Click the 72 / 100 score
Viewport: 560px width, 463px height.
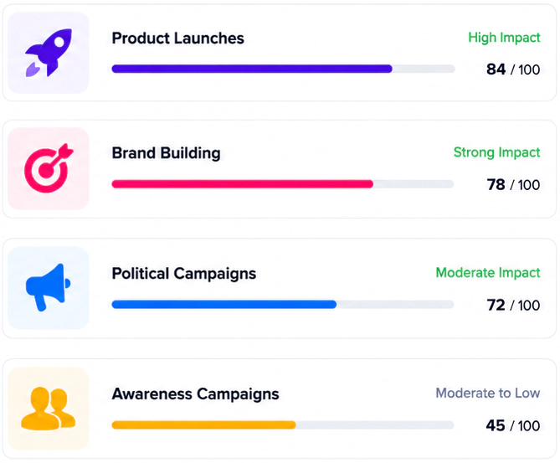(513, 305)
